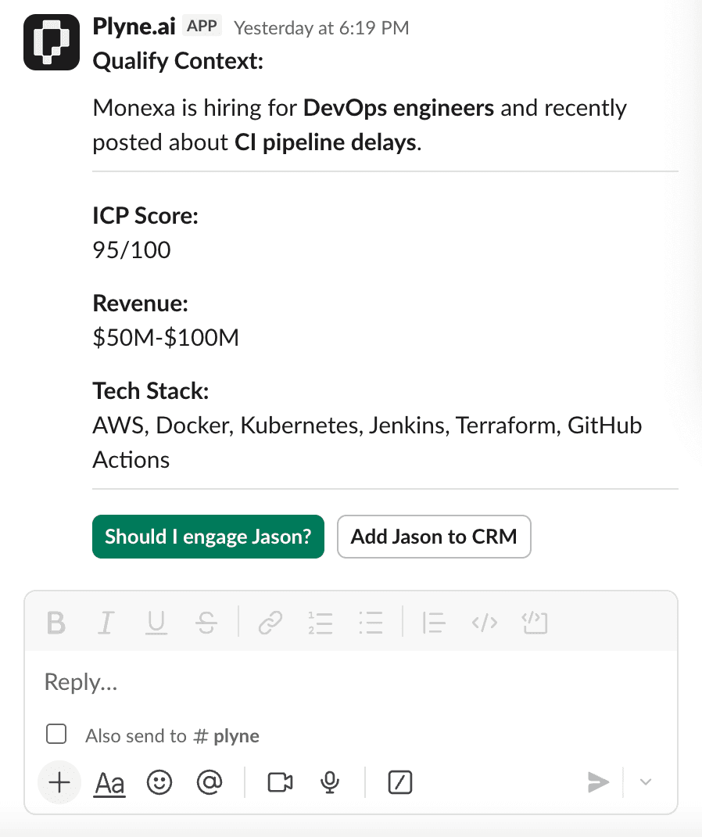Viewport: 702px width, 837px height.
Task: Record an audio clip
Action: coord(329,781)
